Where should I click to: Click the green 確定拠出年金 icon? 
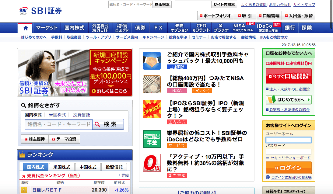[152, 139]
